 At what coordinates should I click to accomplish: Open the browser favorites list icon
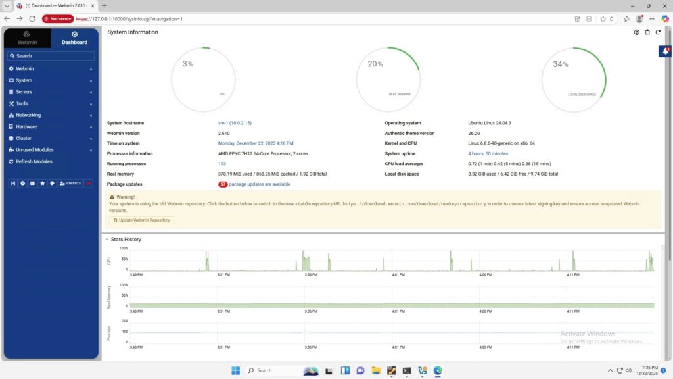point(626,19)
